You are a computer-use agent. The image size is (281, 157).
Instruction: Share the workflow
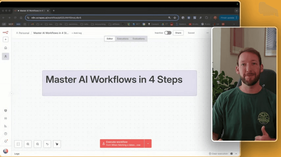[x=178, y=33]
